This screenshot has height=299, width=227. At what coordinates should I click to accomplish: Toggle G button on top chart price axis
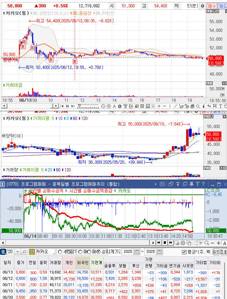pyautogui.click(x=217, y=11)
